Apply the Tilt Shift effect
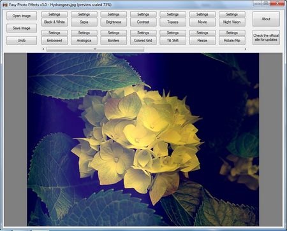Screen dimensions: 287x231 click(173, 41)
